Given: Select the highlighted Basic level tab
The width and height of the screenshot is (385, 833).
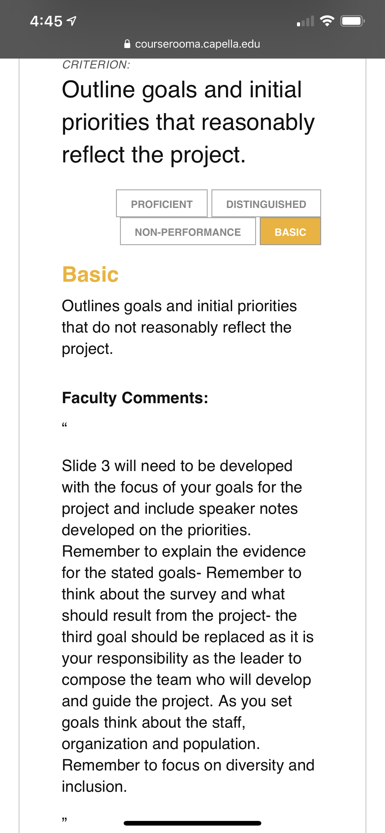Looking at the screenshot, I should 290,231.
